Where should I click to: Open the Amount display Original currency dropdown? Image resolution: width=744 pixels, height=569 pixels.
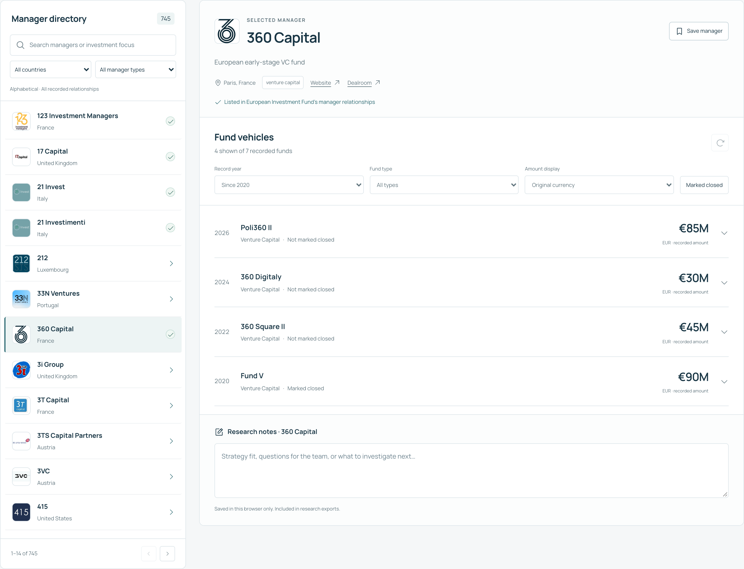[599, 185]
